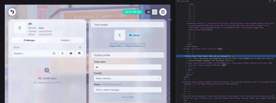
Task: Collapse the highlighted div flex-col px-4 node
Action: tap(186, 56)
